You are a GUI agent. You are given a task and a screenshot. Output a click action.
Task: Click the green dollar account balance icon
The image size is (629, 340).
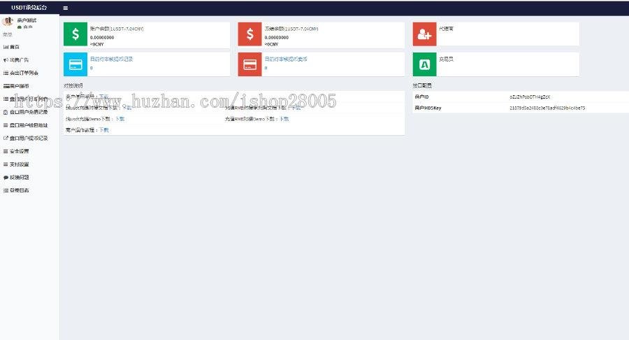click(x=75, y=34)
